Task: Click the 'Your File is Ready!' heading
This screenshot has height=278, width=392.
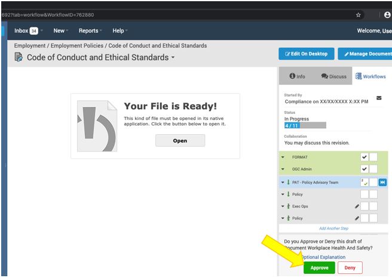Action: pyautogui.click(x=170, y=106)
